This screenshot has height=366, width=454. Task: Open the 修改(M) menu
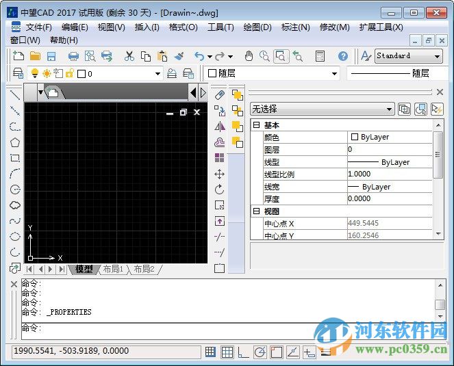pos(334,27)
